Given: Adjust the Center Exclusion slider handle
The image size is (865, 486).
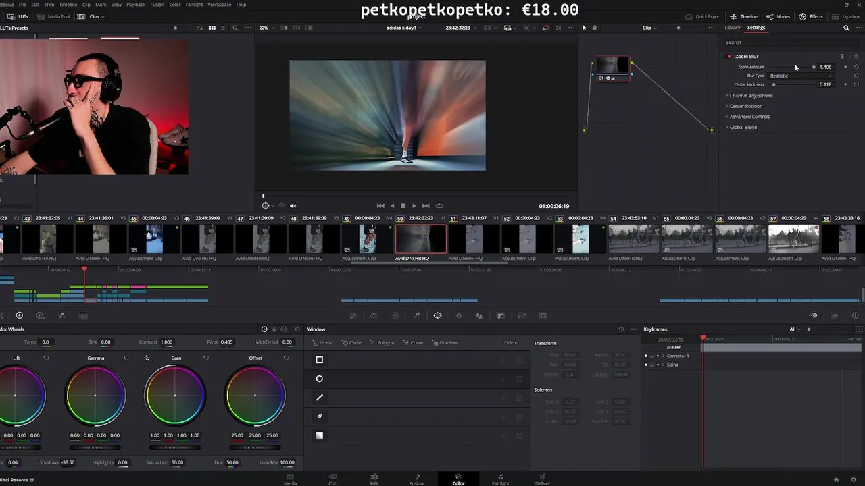Looking at the screenshot, I should pos(774,84).
